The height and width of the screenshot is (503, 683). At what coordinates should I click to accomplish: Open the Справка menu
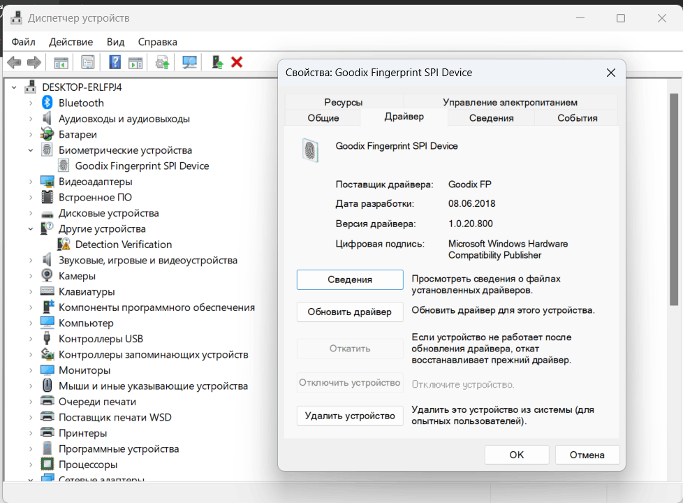158,42
